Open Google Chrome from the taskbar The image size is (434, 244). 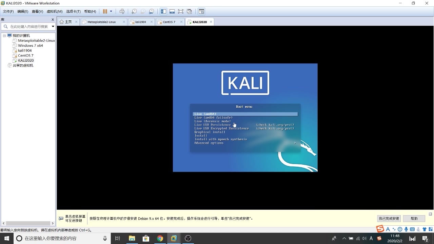160,238
